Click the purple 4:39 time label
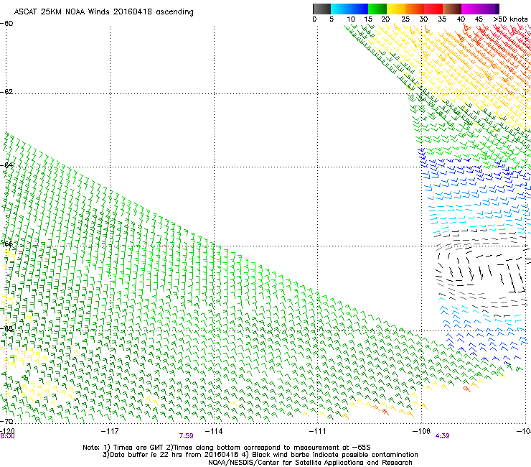 pyautogui.click(x=442, y=436)
